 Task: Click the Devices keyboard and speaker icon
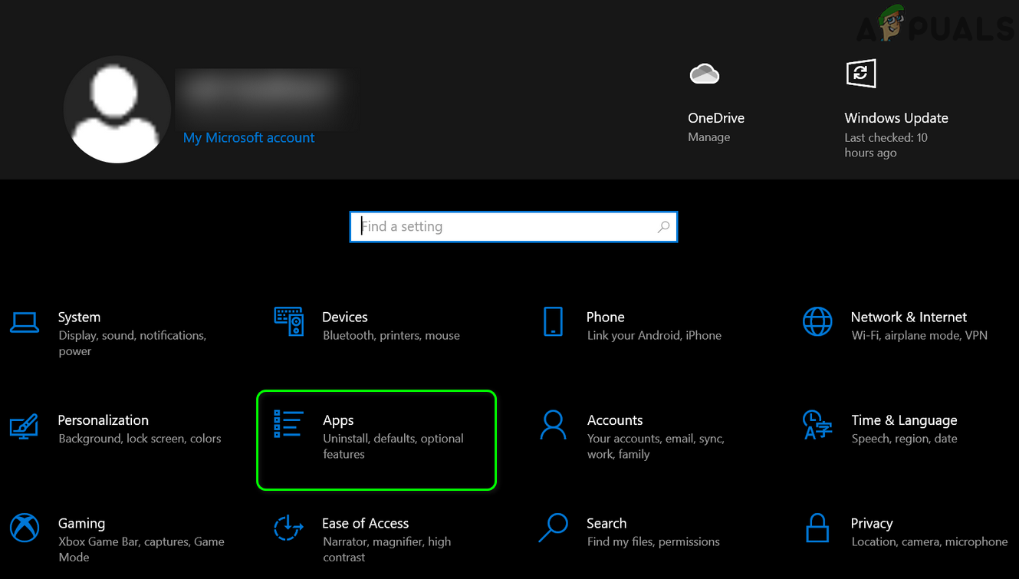[x=289, y=322]
